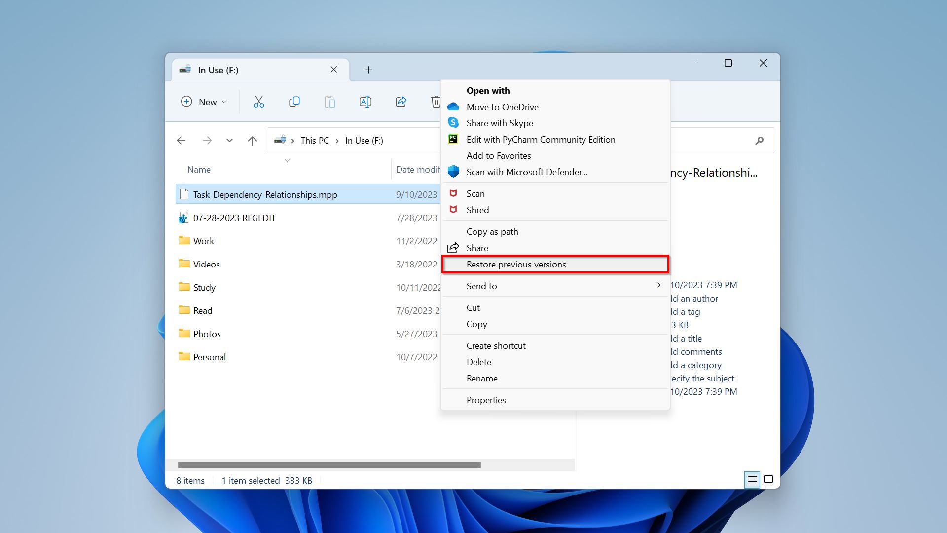The width and height of the screenshot is (947, 533).
Task: Click the Copy icon in the toolbar
Action: (x=294, y=101)
